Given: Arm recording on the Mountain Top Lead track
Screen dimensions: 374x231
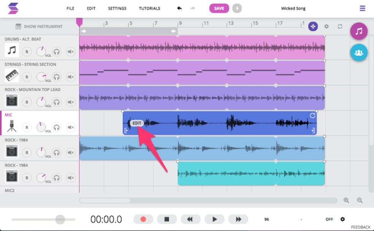Looking at the screenshot, I should point(27,102).
